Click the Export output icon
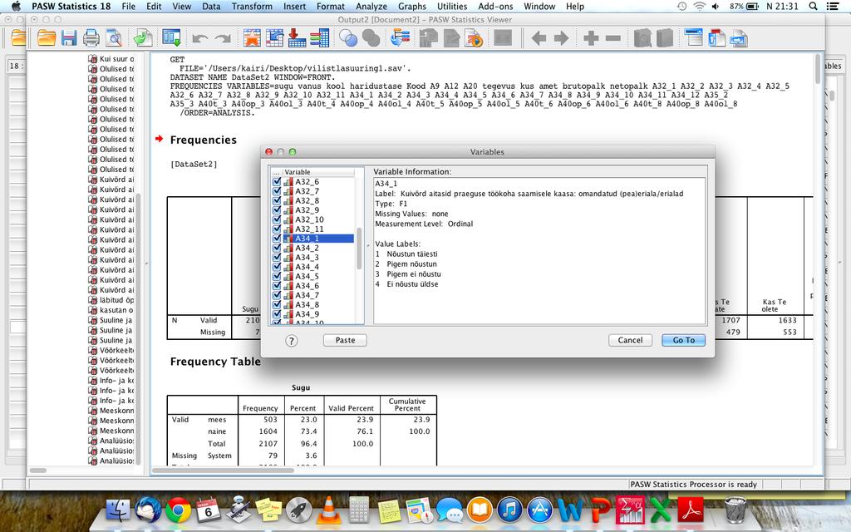 pos(143,38)
